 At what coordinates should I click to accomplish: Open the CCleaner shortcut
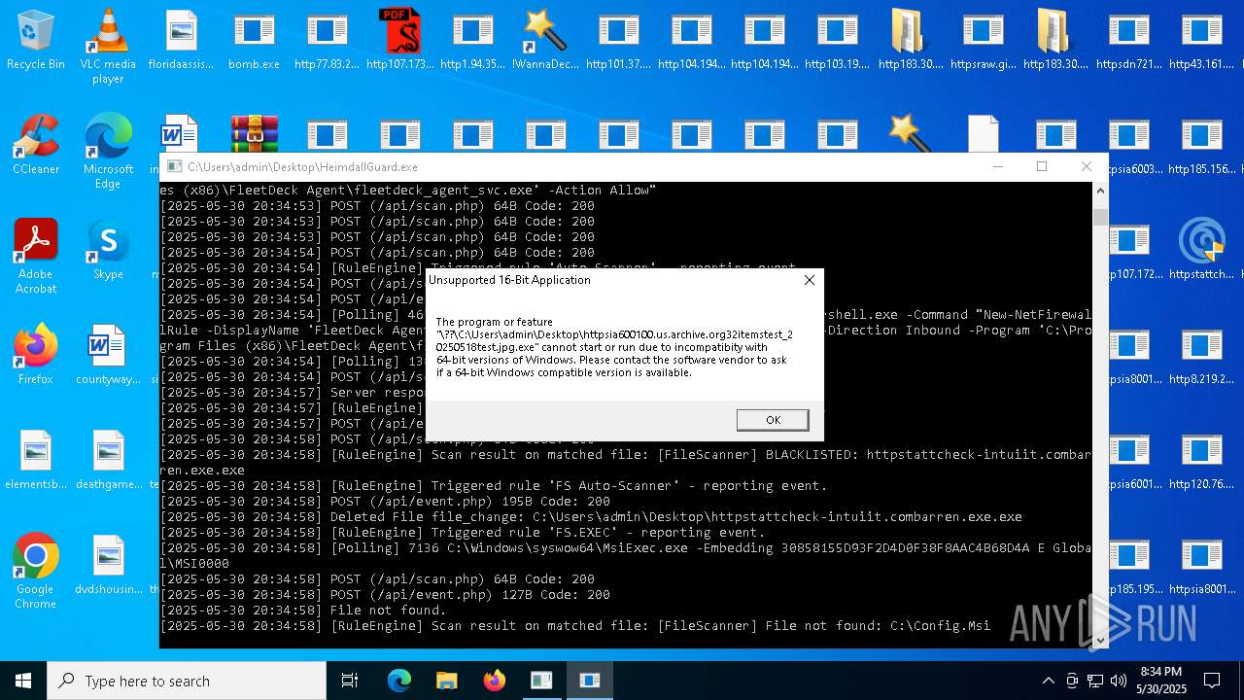coord(36,146)
